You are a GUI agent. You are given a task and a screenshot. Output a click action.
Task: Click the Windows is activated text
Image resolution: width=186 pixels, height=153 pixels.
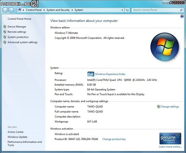[67, 134]
